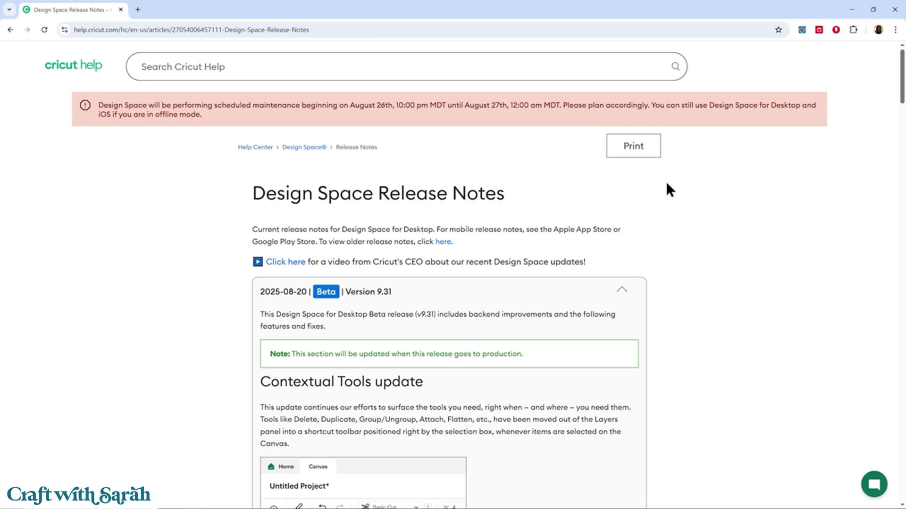Image resolution: width=906 pixels, height=509 pixels.
Task: Open the chat support bubble
Action: point(874,484)
